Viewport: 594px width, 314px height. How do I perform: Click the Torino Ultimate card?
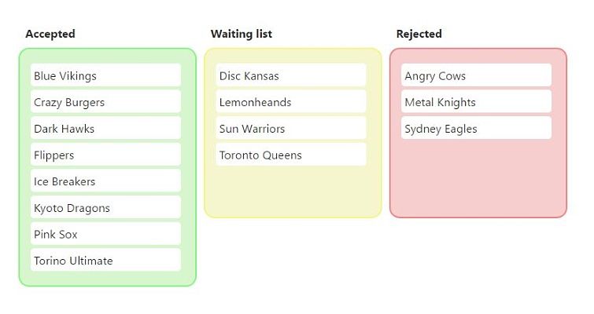[105, 260]
